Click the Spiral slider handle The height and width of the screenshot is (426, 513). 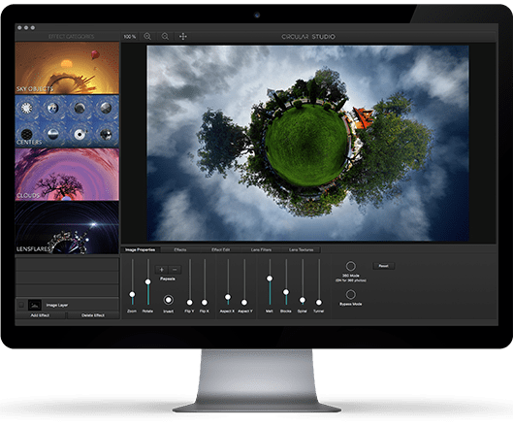[303, 300]
